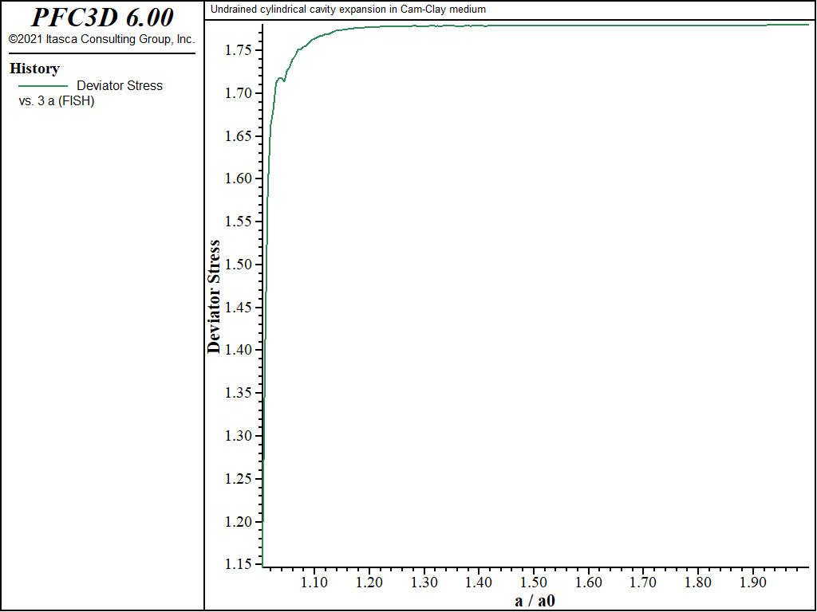
Task: Click the 1.75 y-axis tick label
Action: 239,50
